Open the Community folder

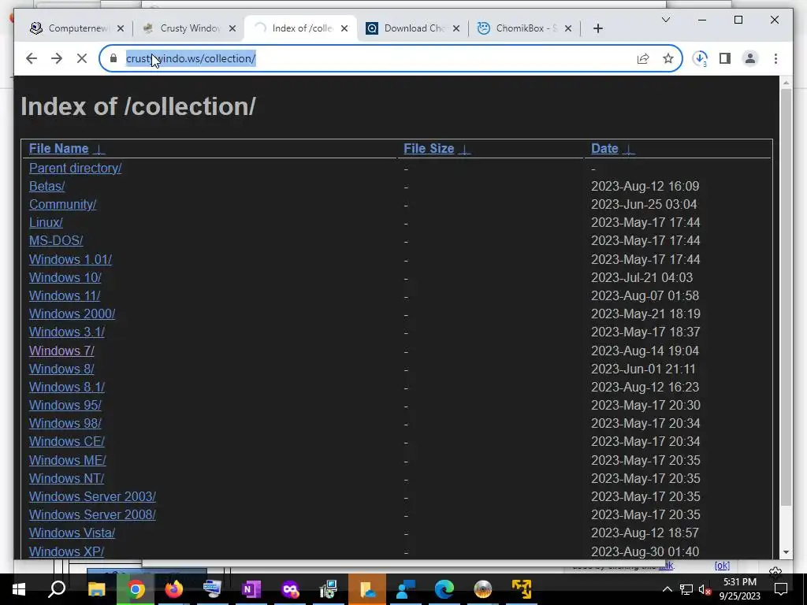click(62, 204)
